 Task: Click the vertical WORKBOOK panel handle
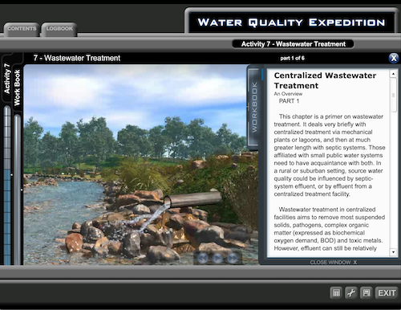(254, 108)
